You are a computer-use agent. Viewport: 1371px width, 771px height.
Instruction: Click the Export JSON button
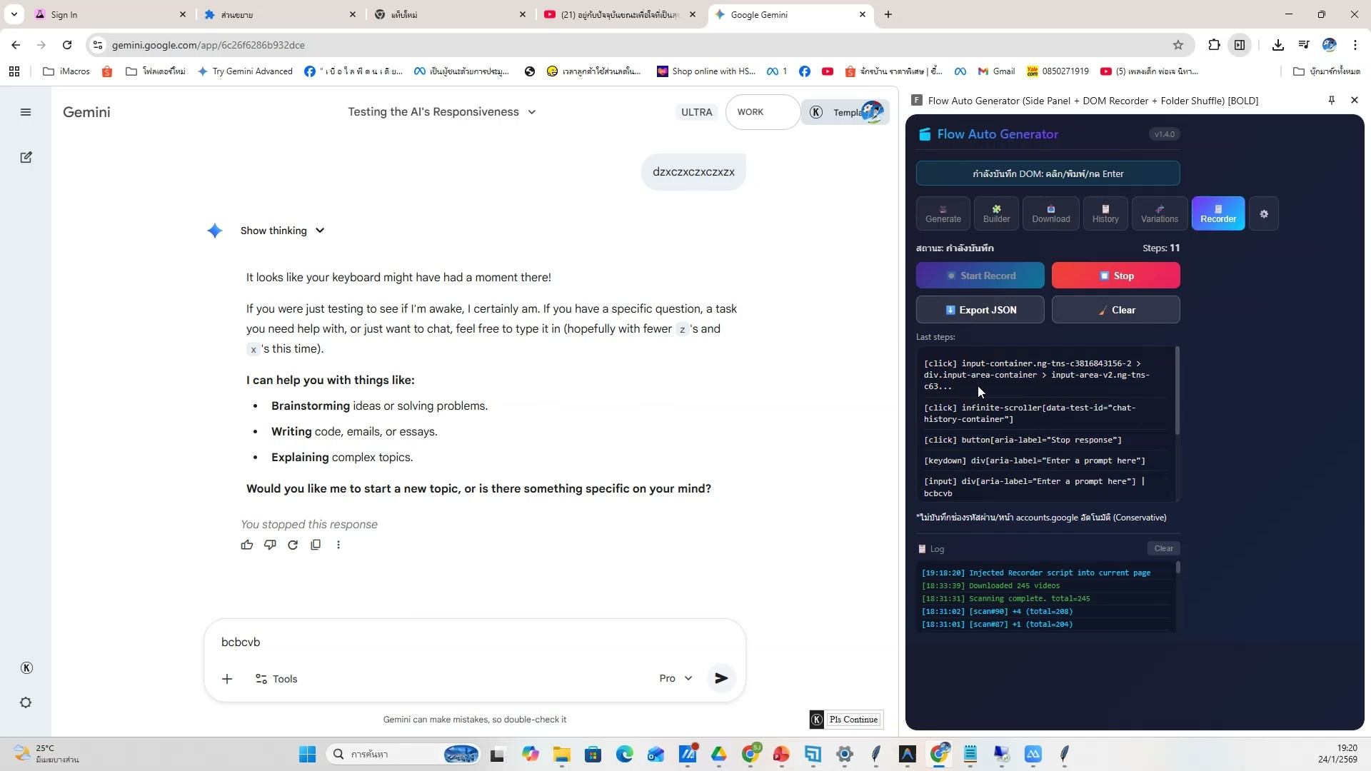click(980, 309)
